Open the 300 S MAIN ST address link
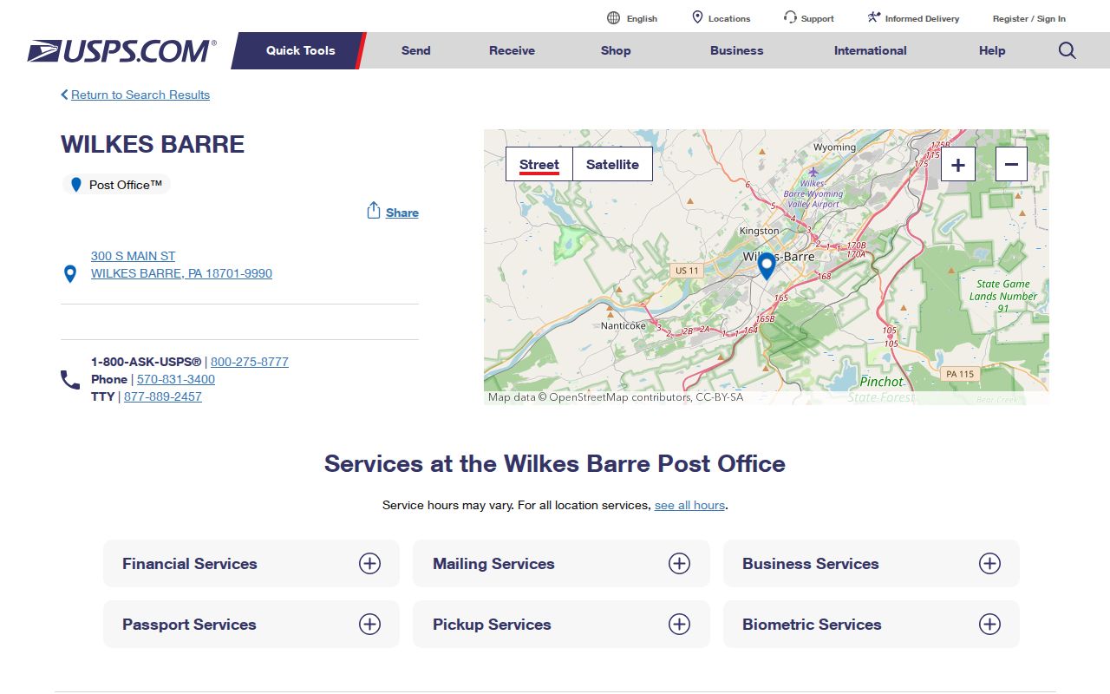The image size is (1110, 694). point(181,265)
